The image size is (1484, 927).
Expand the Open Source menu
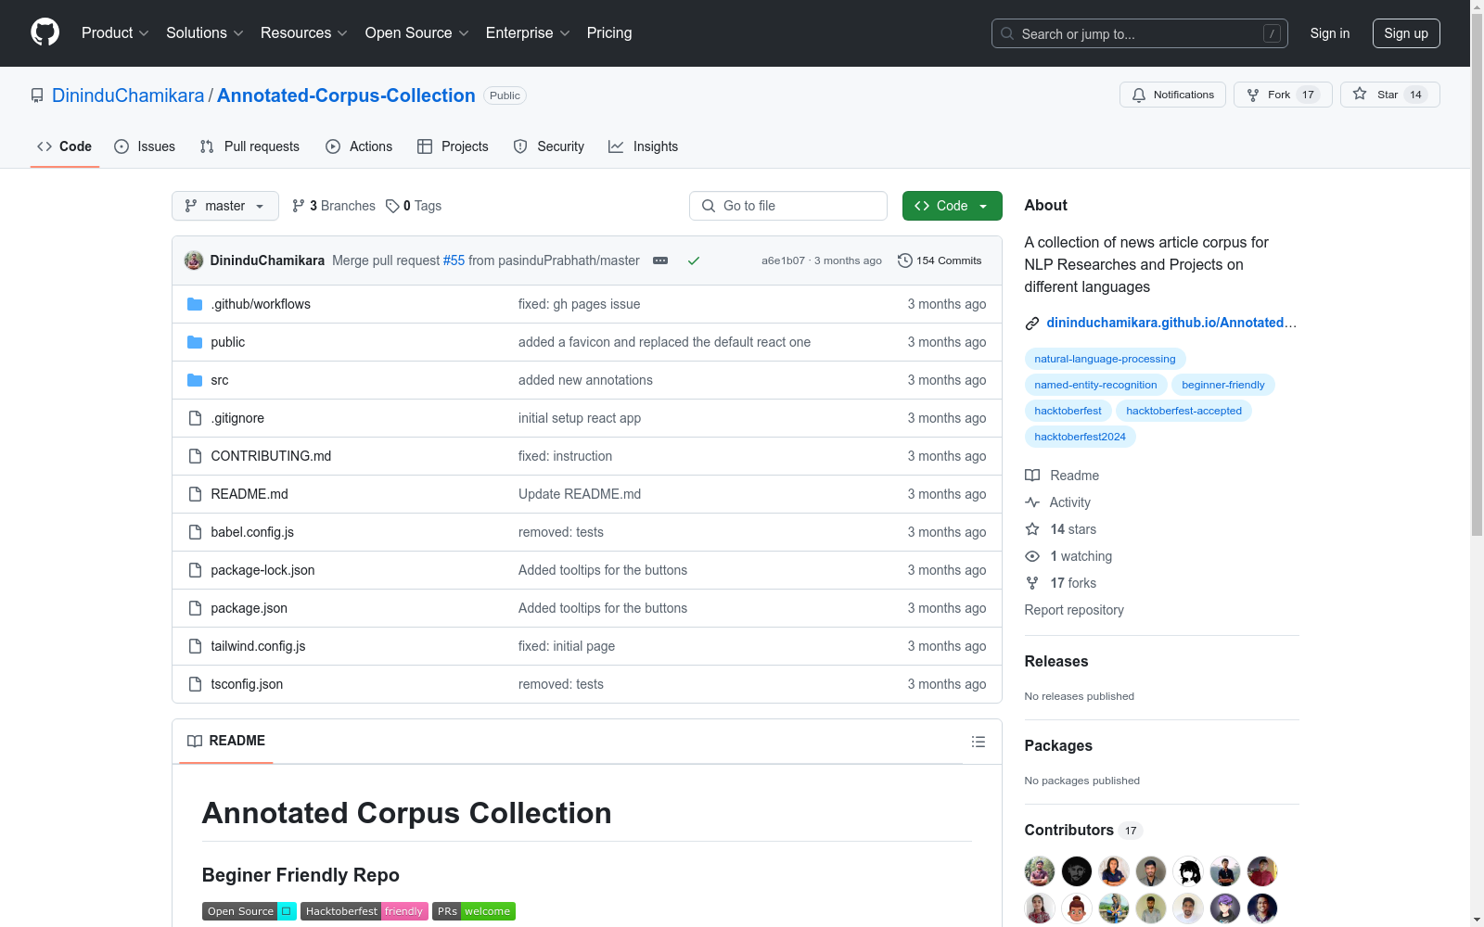click(417, 33)
